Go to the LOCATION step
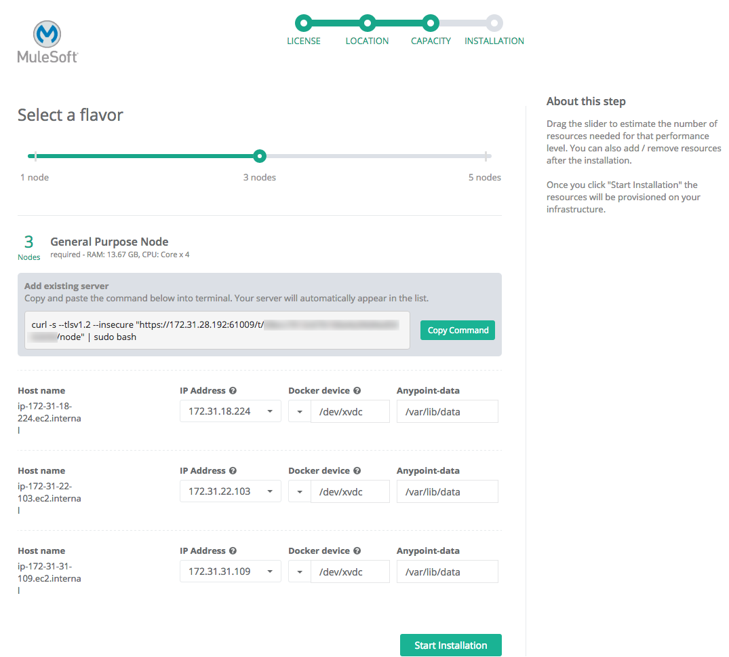 coord(367,24)
